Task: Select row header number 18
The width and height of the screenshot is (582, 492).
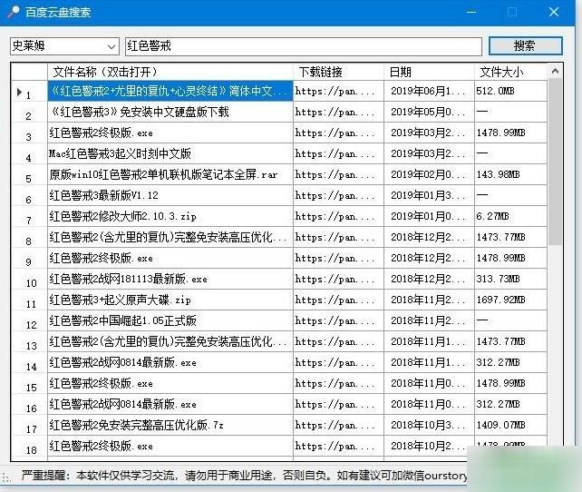Action: [x=29, y=446]
